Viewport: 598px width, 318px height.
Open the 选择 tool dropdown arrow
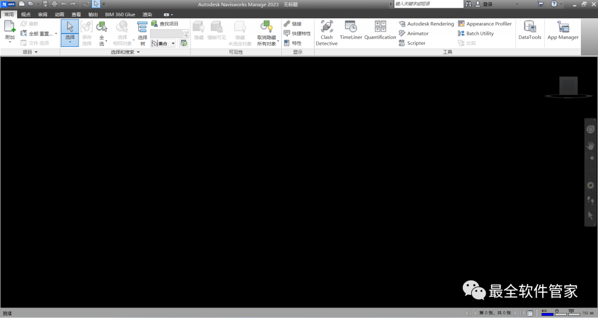tap(70, 42)
